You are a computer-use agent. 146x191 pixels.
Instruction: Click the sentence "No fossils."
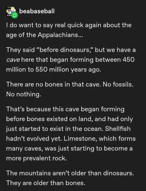click(118, 84)
